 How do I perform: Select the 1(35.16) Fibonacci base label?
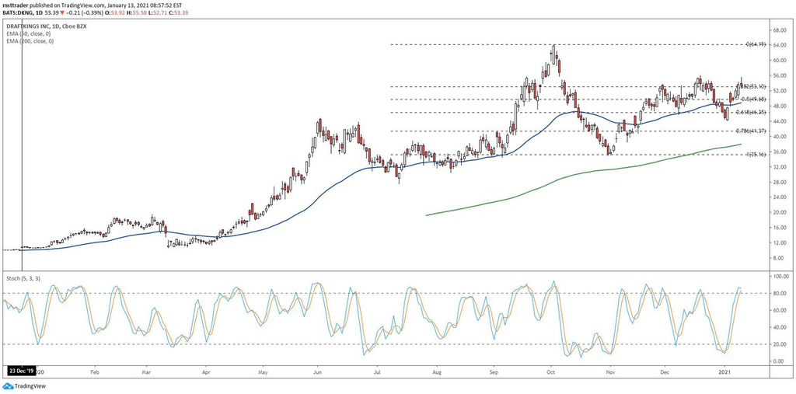756,155
